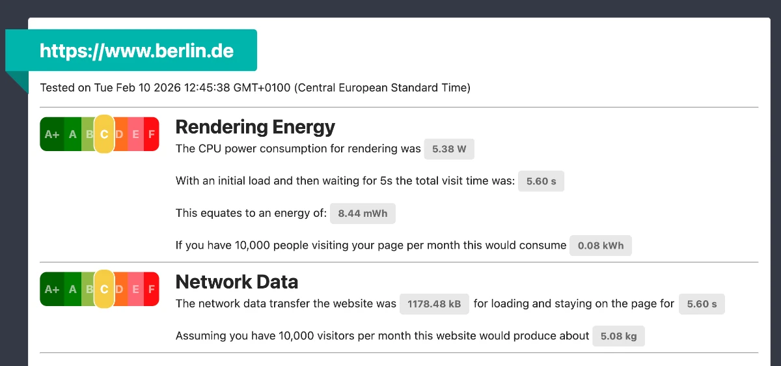
Task: Select the B grade in Rendering Energy scale
Action: pos(89,134)
